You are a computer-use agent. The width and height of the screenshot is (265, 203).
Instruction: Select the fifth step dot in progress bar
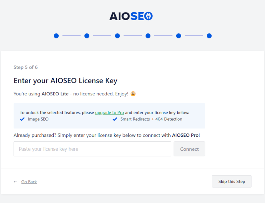click(179, 36)
